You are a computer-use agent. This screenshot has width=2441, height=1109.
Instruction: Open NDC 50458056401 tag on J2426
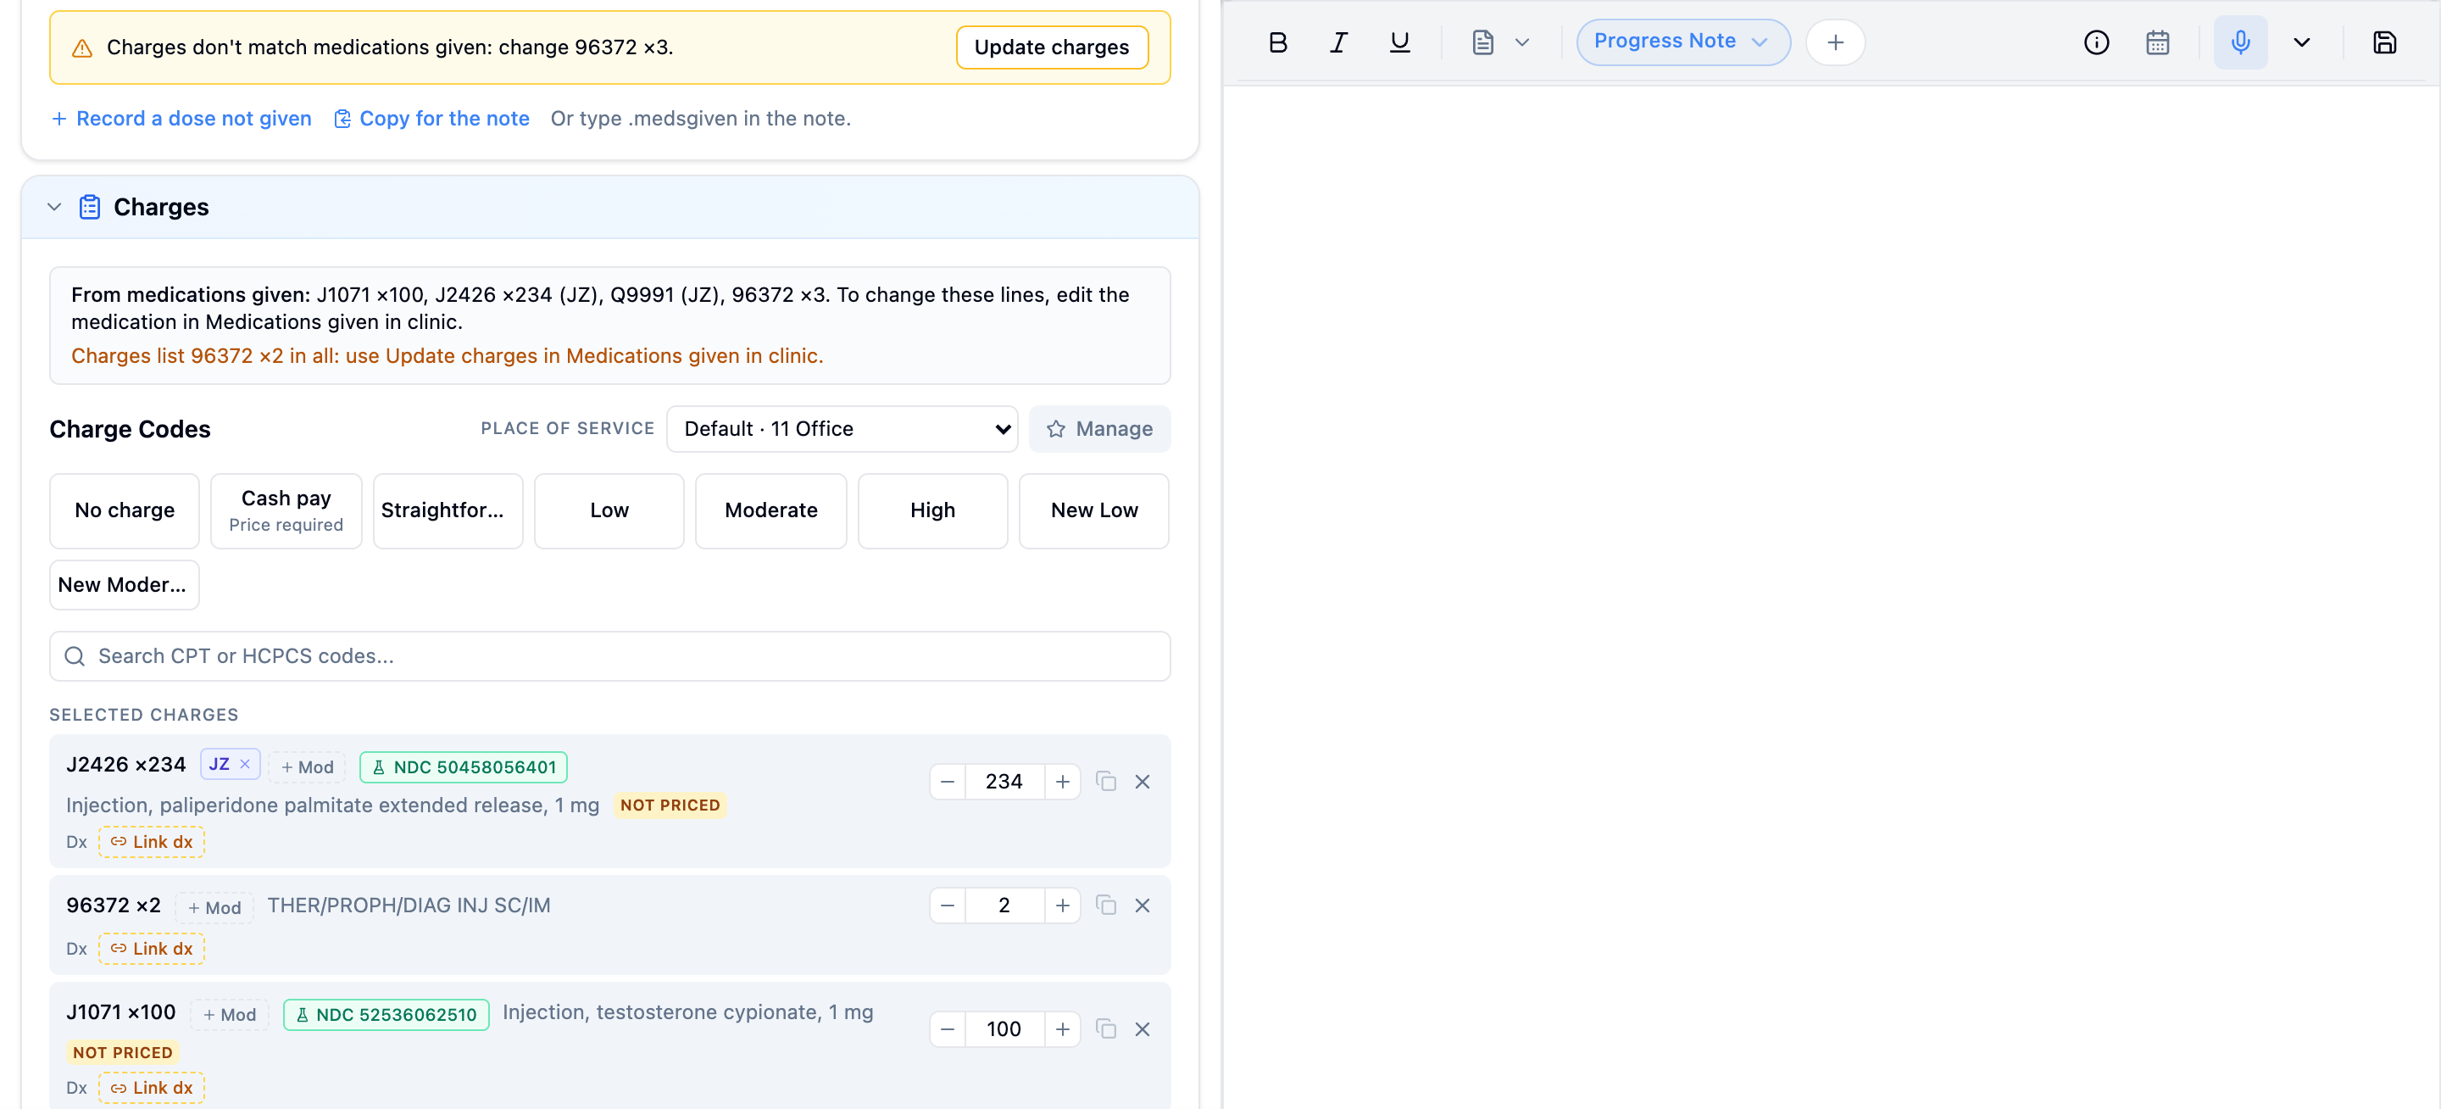464,766
